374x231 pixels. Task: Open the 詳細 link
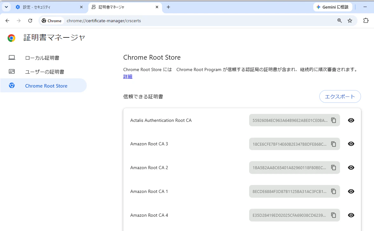(x=128, y=76)
